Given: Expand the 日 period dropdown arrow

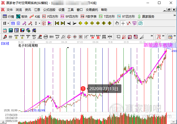Looking at the screenshot, I should point(8,23).
